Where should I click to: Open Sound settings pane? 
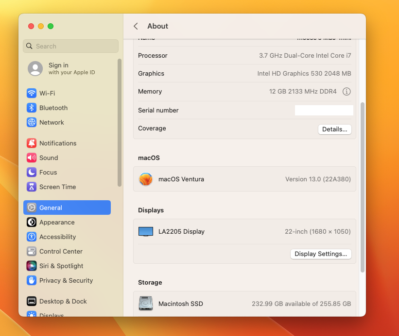tap(67, 158)
